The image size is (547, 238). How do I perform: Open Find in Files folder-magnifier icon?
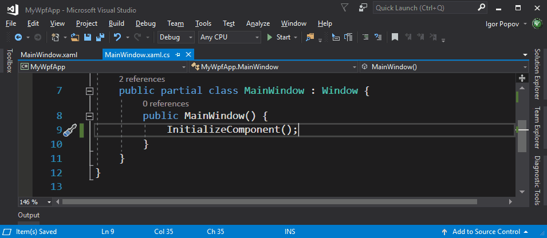coord(310,37)
